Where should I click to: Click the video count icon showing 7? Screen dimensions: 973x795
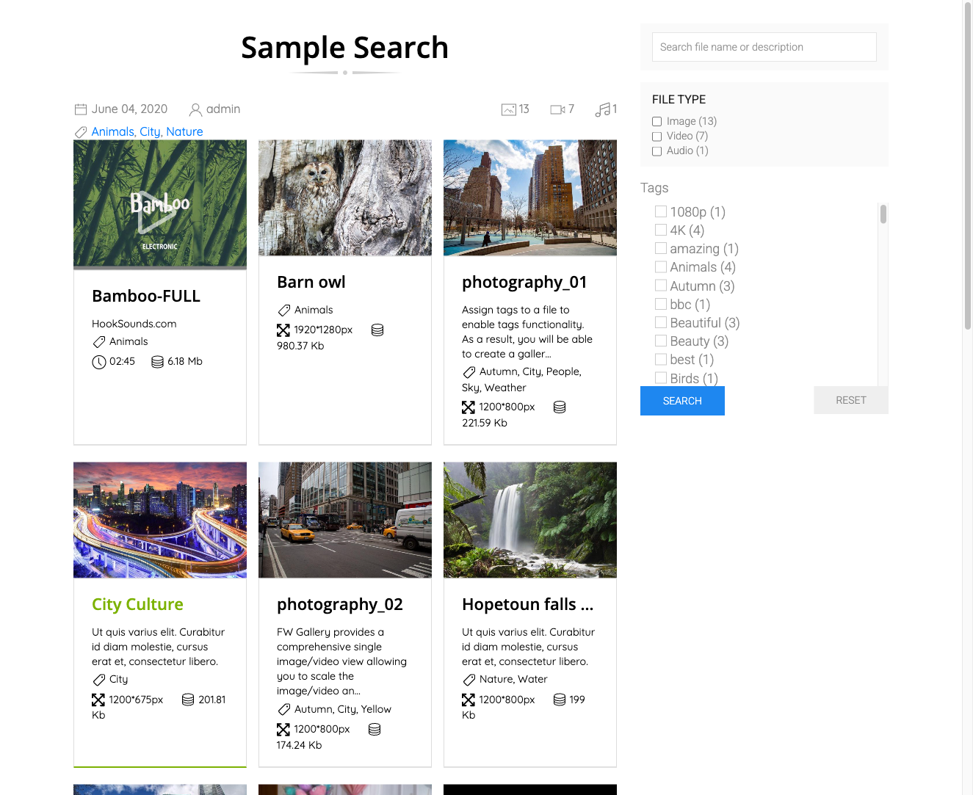[x=557, y=109]
